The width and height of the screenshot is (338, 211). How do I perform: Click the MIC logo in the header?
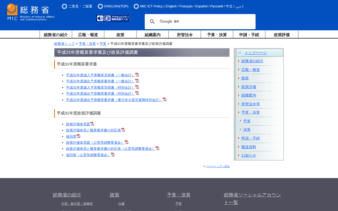(31, 12)
